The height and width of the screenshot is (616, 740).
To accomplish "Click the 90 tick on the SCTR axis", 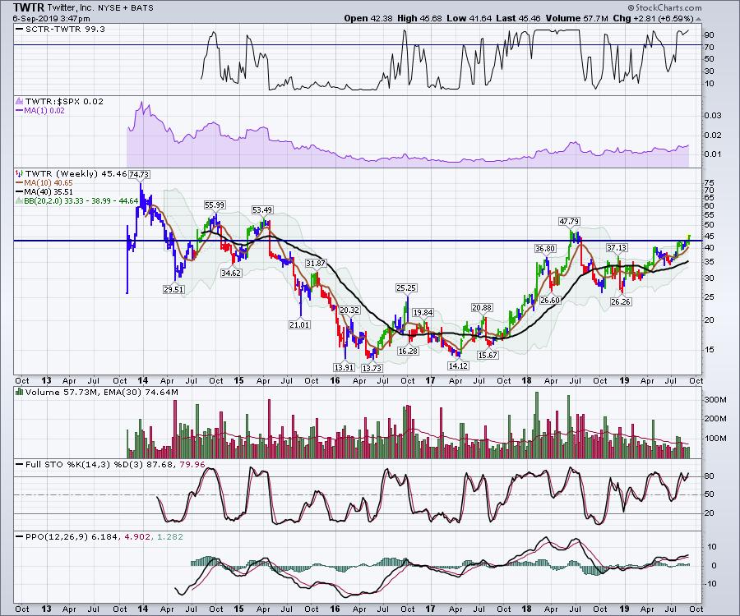I will tap(710, 34).
